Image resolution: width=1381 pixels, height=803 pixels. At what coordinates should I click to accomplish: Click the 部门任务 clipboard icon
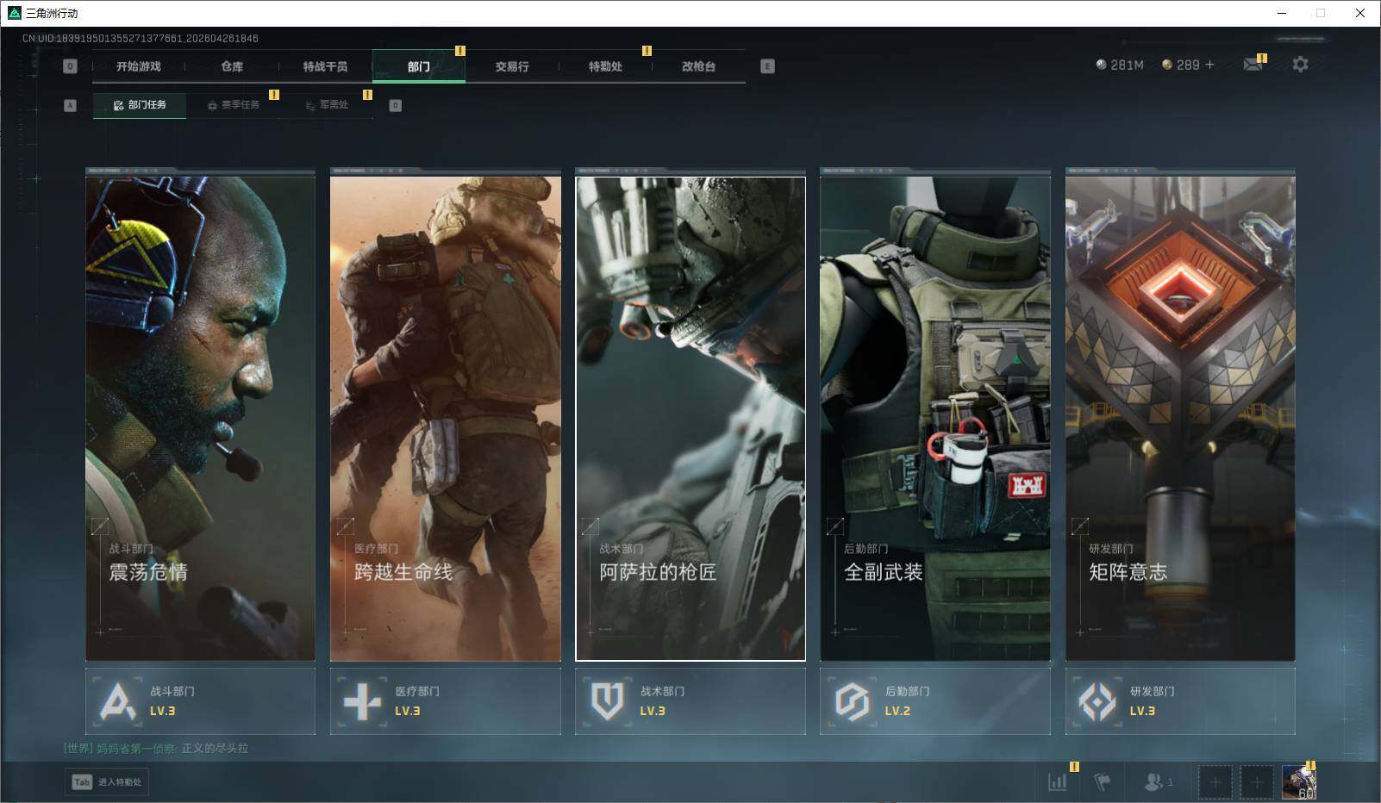click(119, 105)
